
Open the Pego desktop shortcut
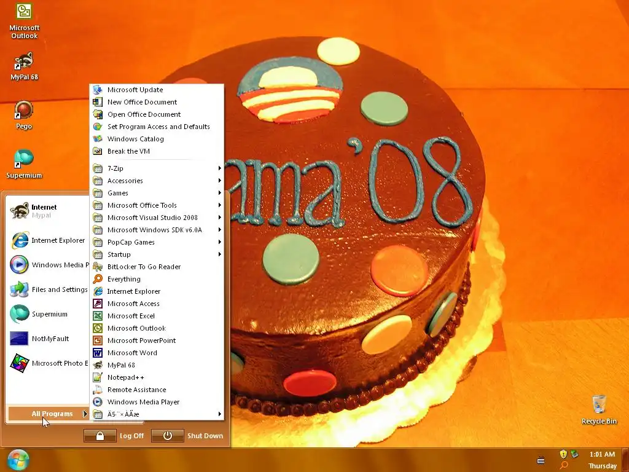pos(24,115)
